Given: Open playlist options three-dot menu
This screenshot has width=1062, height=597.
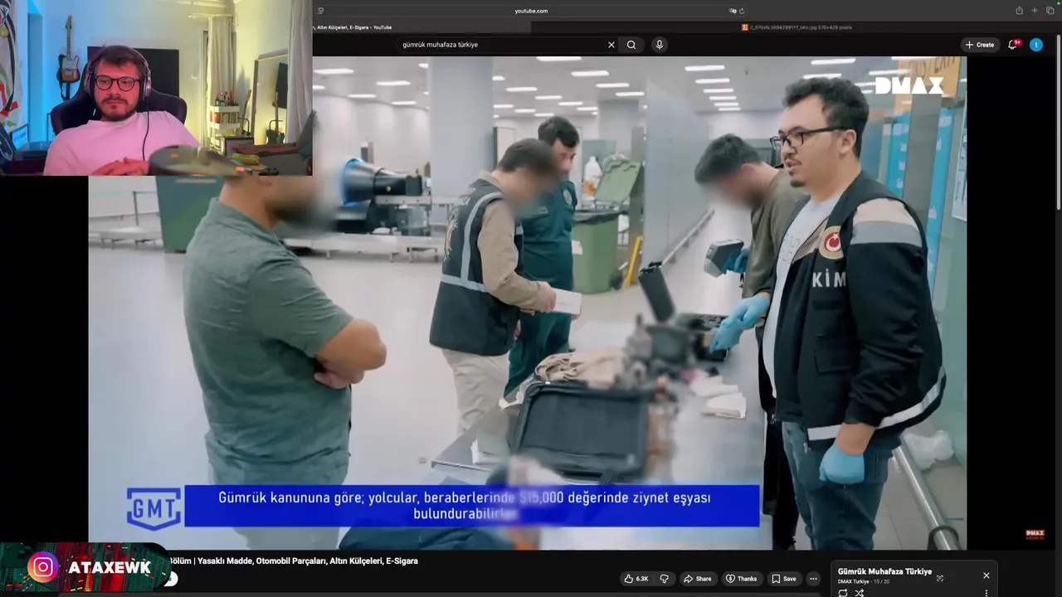Looking at the screenshot, I should pyautogui.click(x=986, y=593).
